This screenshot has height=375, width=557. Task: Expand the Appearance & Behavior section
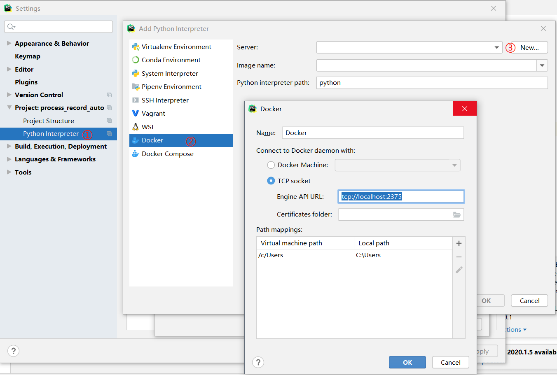9,43
